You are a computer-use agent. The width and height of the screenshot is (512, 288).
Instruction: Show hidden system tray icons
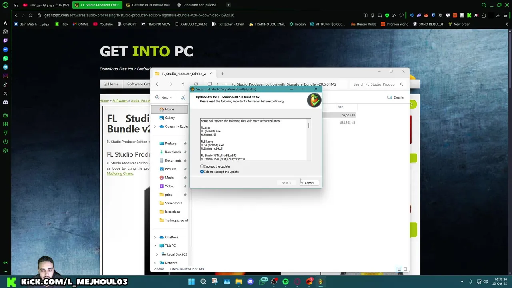pos(462,282)
